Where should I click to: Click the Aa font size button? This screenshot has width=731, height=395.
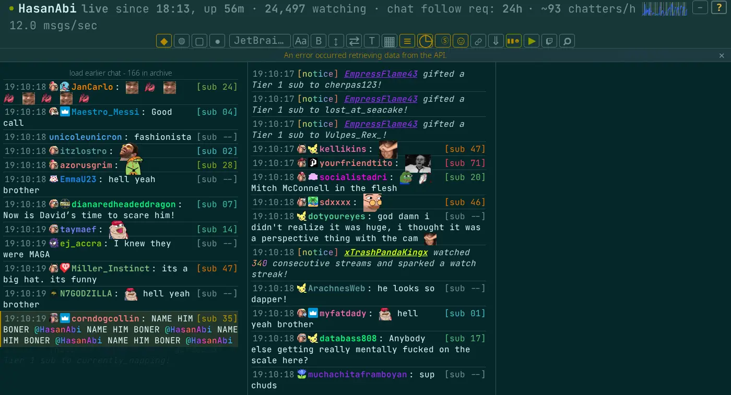tap(301, 41)
